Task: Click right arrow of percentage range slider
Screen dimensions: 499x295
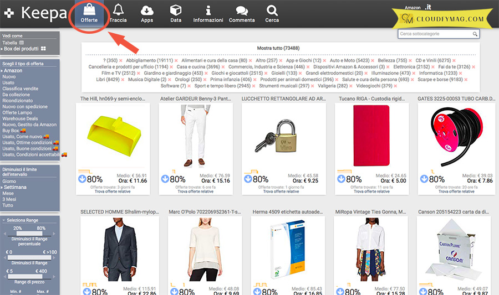Action: tap(54, 234)
